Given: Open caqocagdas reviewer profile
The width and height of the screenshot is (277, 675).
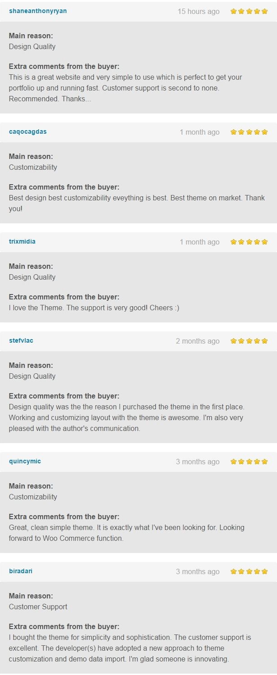Looking at the screenshot, I should [28, 131].
